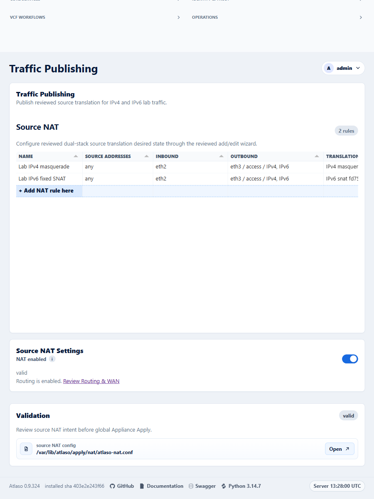Open the Review Routing & WAN link
The height and width of the screenshot is (499, 374).
91,381
